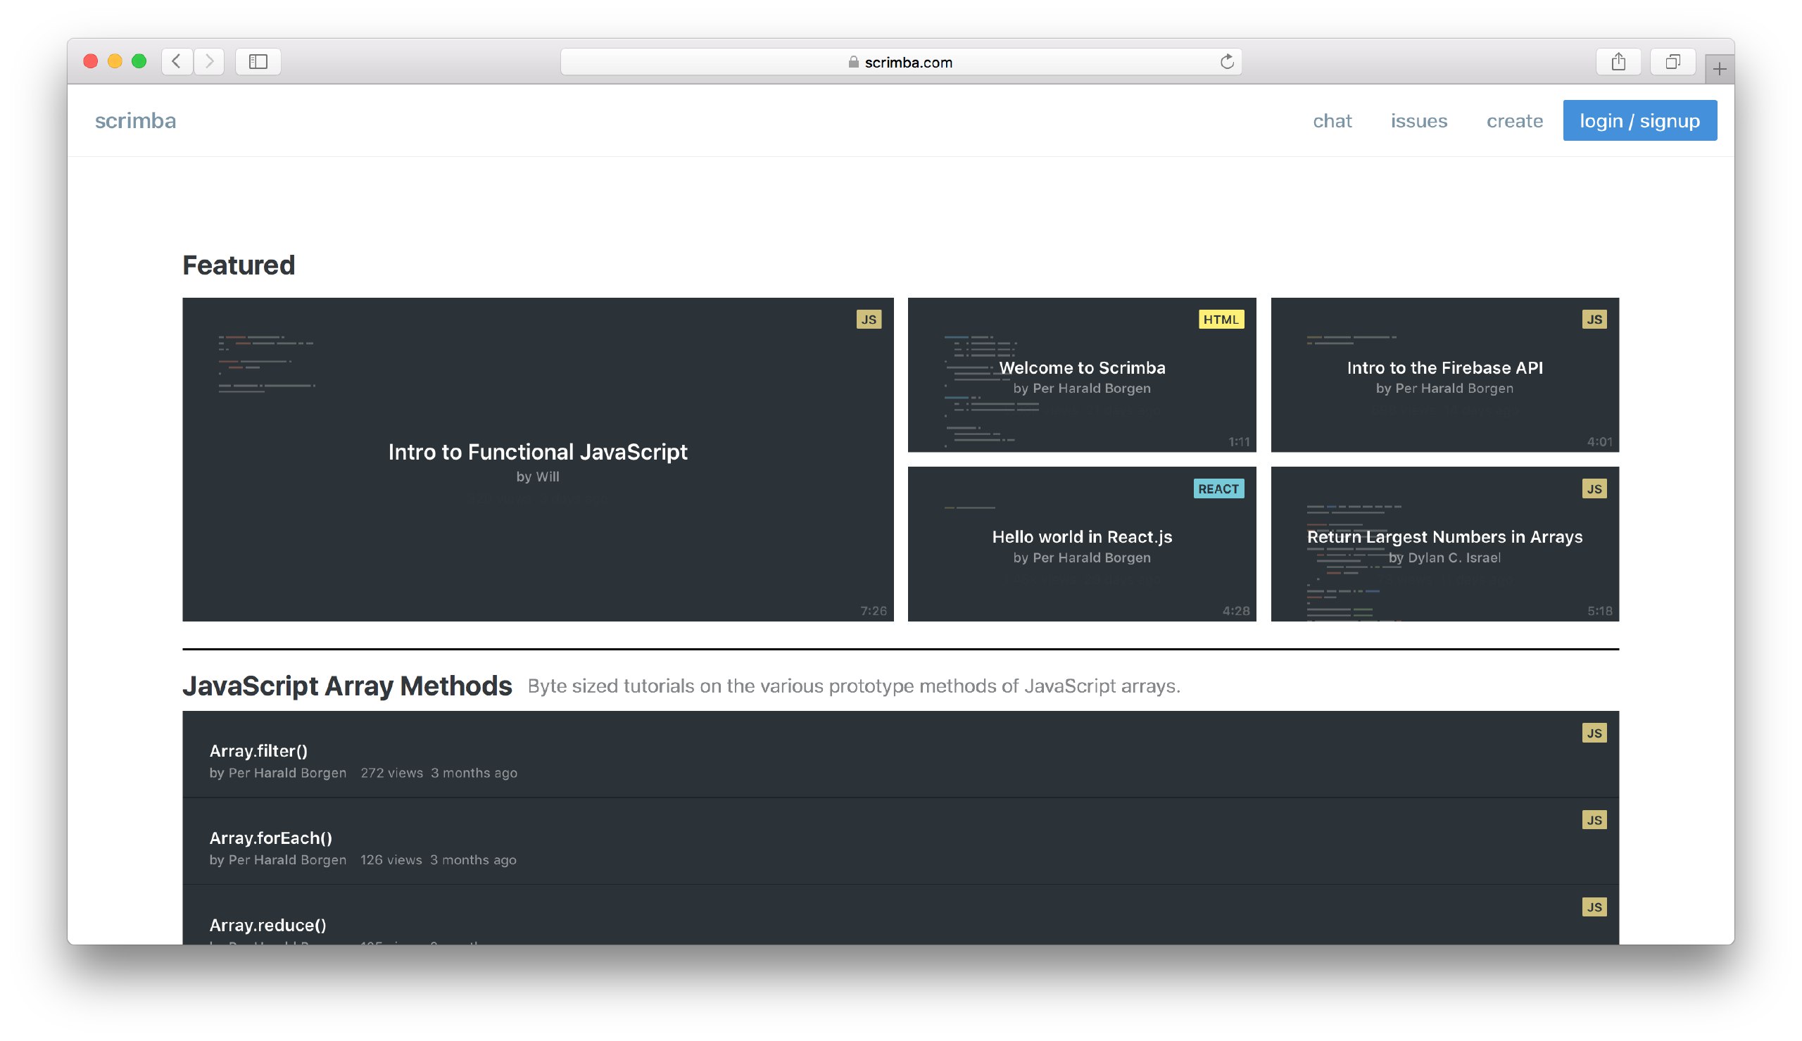
Task: Click JS badge on Array.reduce() row
Action: tap(1594, 907)
